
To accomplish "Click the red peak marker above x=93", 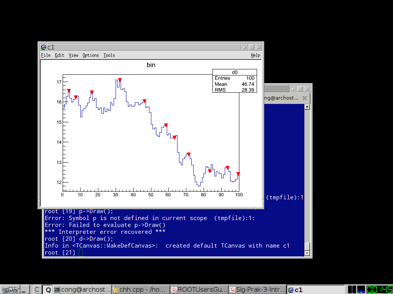I will coord(227,168).
